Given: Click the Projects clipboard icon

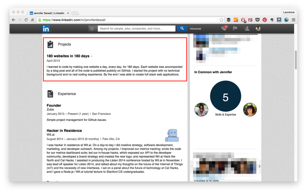Looking at the screenshot, I should coord(50,44).
